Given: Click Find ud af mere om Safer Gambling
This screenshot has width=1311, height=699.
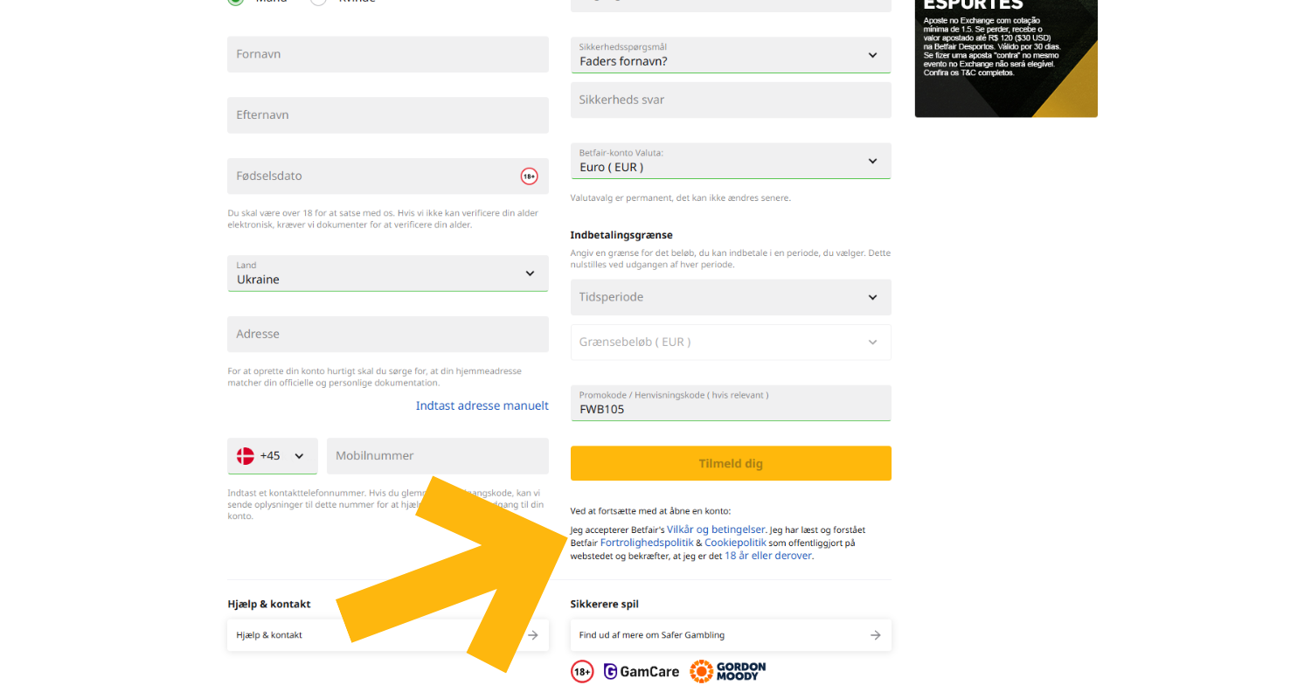Looking at the screenshot, I should (731, 635).
